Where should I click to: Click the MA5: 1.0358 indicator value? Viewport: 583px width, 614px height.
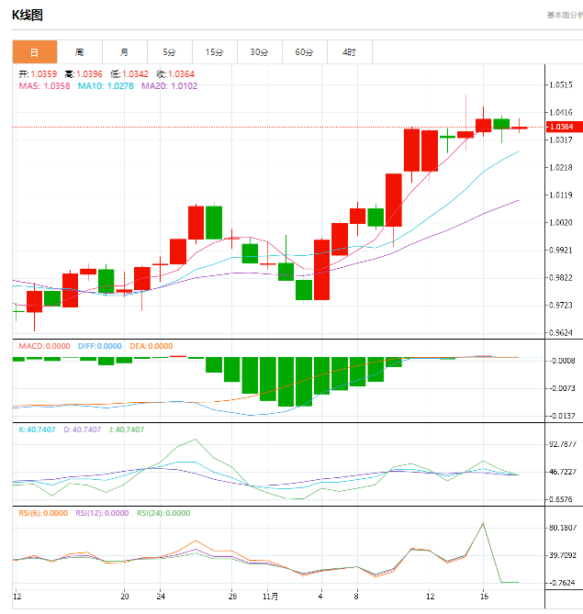tap(44, 85)
